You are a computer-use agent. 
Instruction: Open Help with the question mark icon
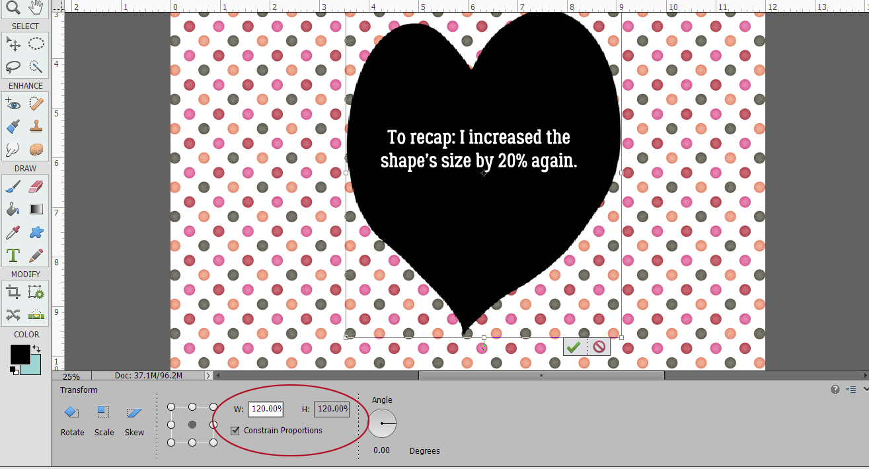[835, 390]
